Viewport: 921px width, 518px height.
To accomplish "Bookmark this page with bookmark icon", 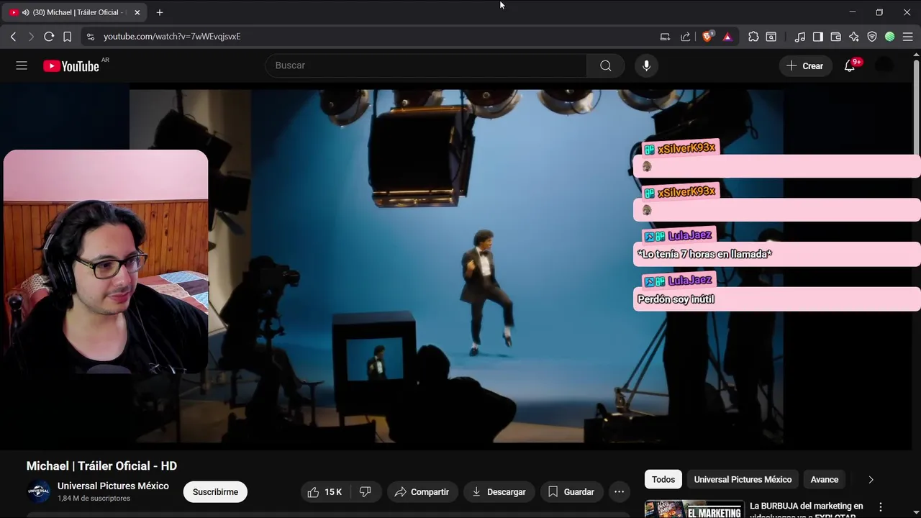I will click(x=67, y=36).
